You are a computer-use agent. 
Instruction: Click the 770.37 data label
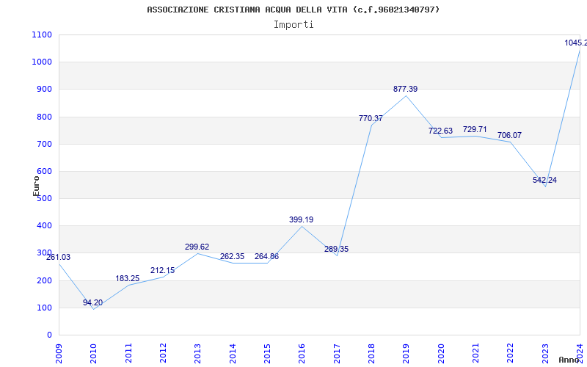point(371,118)
